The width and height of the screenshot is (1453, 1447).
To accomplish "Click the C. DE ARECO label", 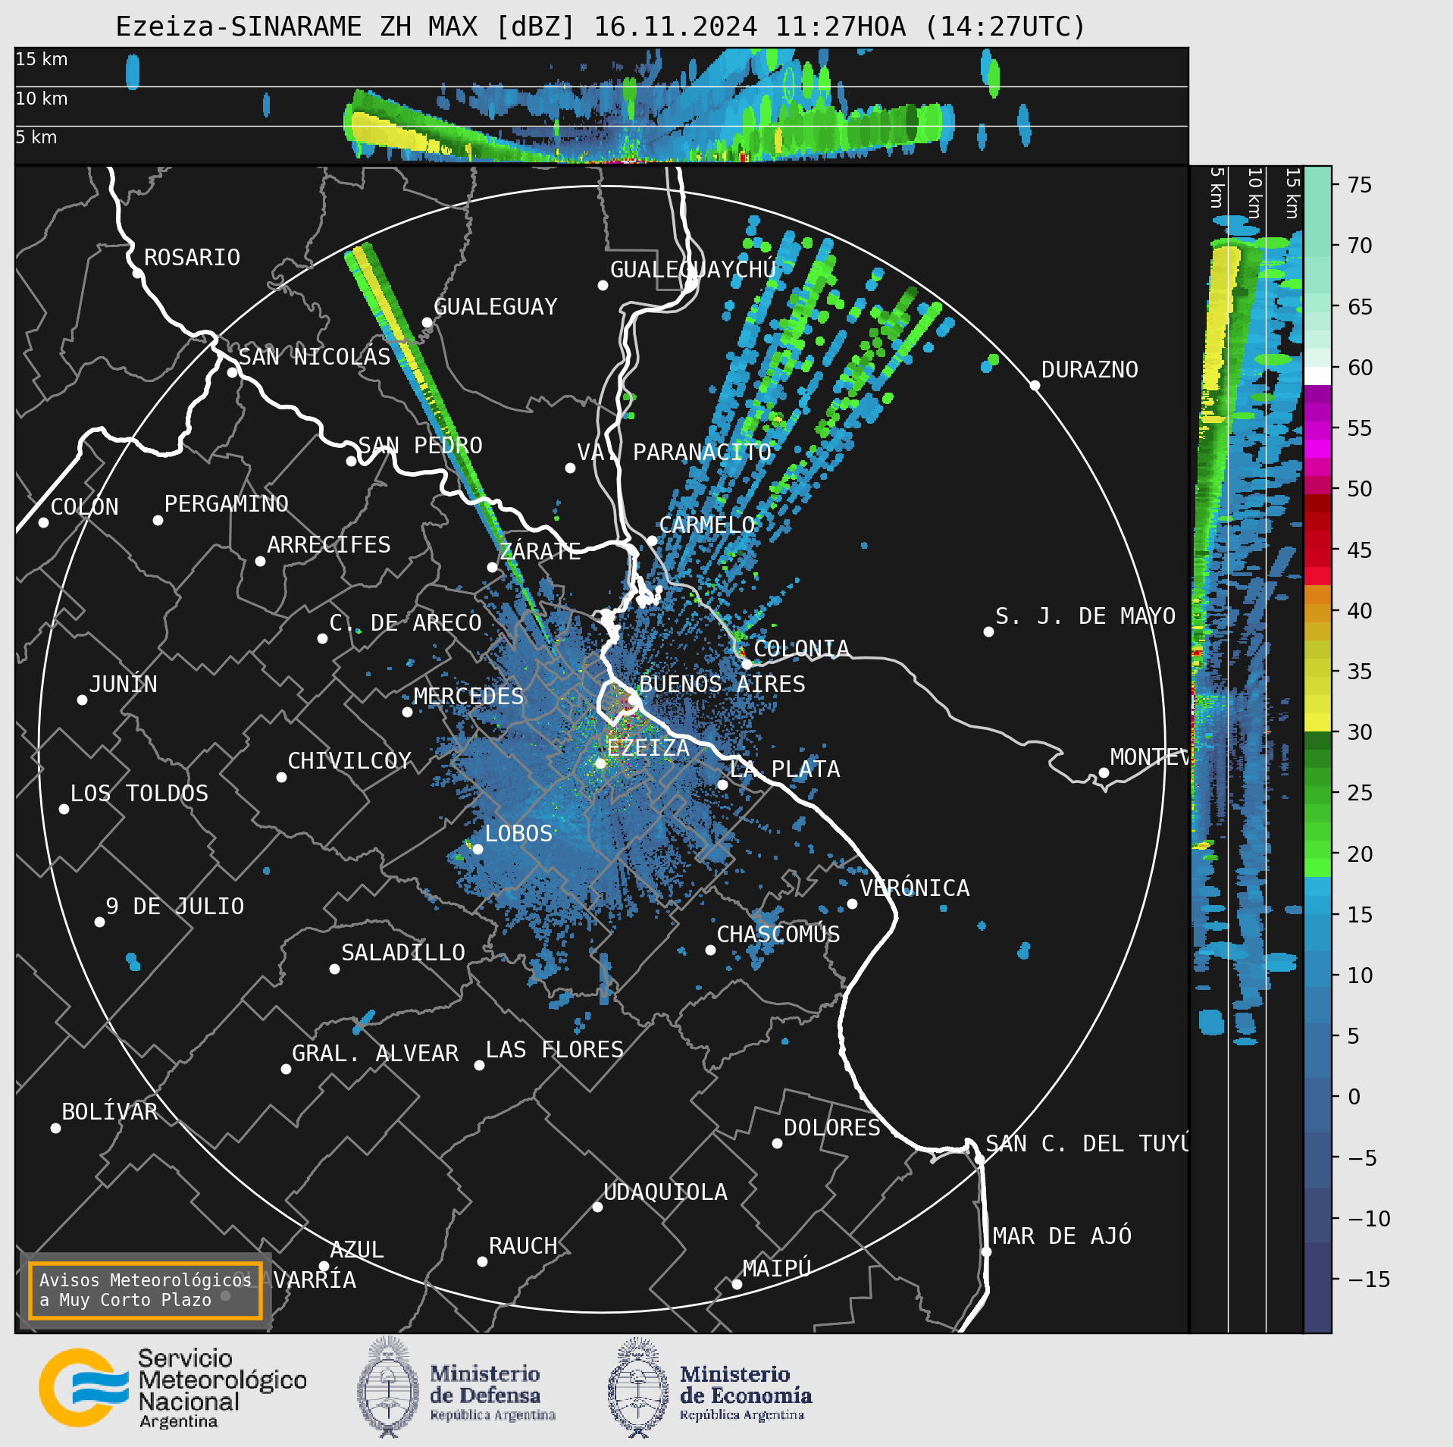I will pos(406,623).
